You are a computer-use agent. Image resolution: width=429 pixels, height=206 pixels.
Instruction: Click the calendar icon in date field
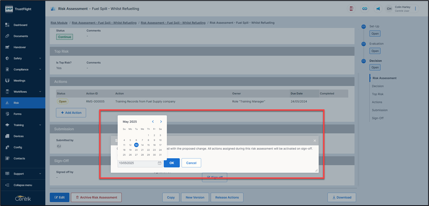click(x=159, y=163)
